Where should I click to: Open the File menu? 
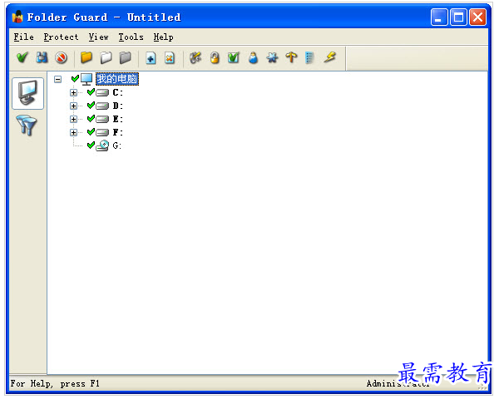click(23, 37)
